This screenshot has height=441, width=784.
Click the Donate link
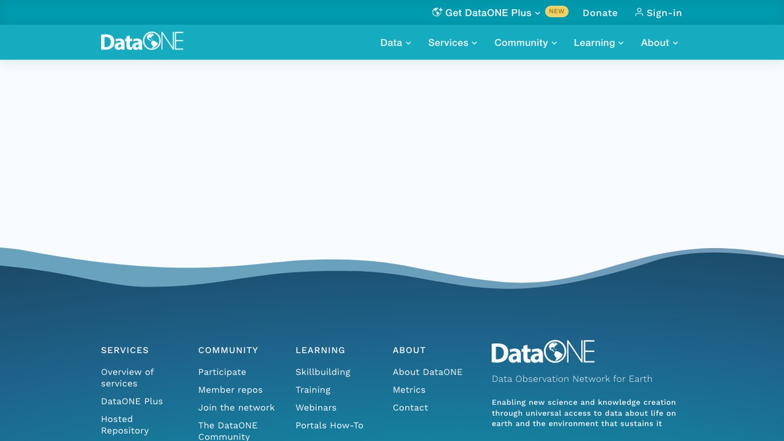pos(600,13)
